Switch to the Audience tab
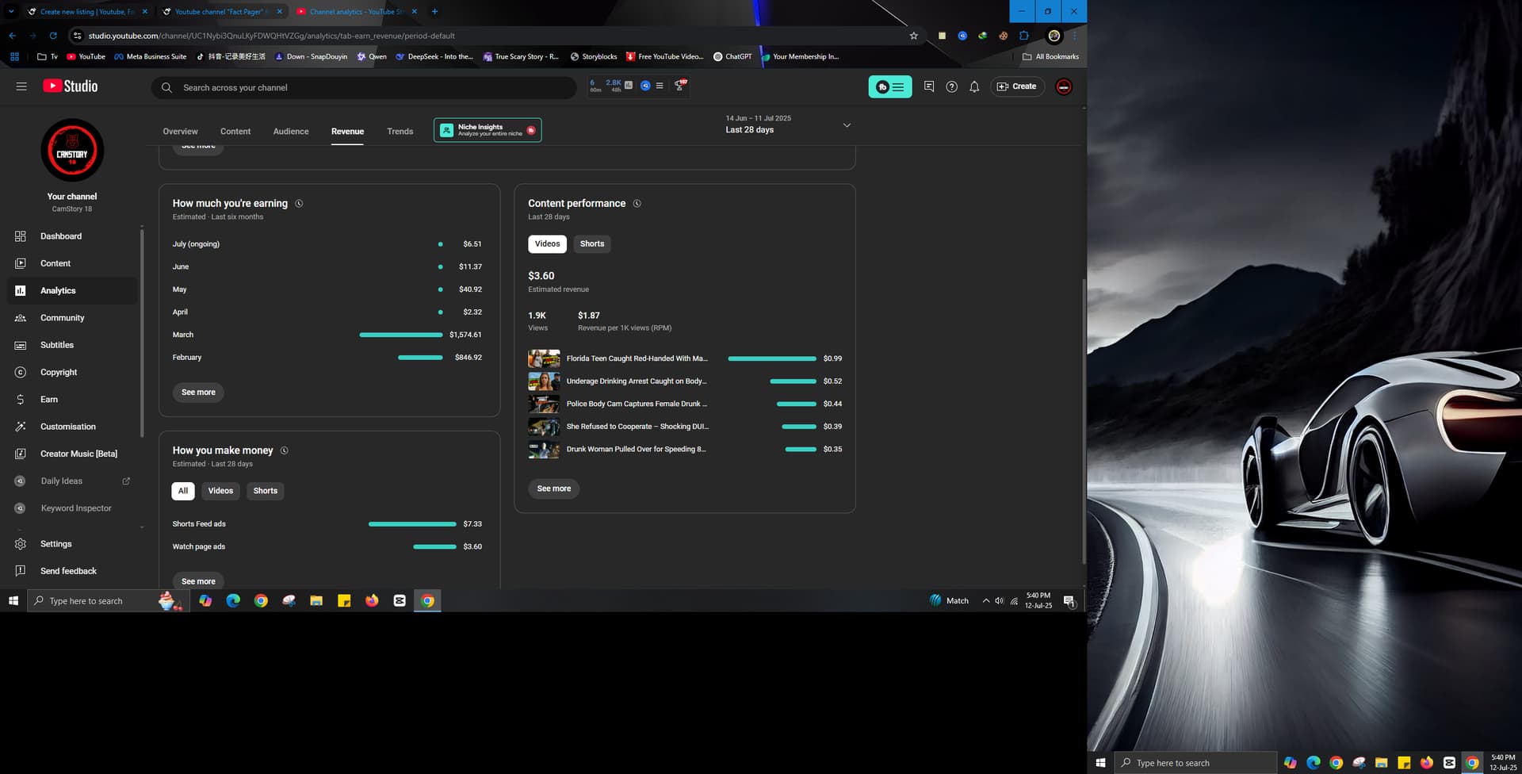Image resolution: width=1522 pixels, height=774 pixels. point(291,132)
